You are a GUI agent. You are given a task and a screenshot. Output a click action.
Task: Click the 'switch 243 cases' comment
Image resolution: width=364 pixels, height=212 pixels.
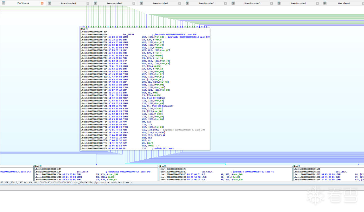click(163, 148)
